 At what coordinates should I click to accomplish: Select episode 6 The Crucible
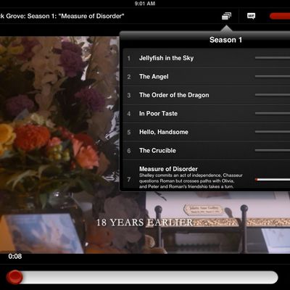point(207,150)
